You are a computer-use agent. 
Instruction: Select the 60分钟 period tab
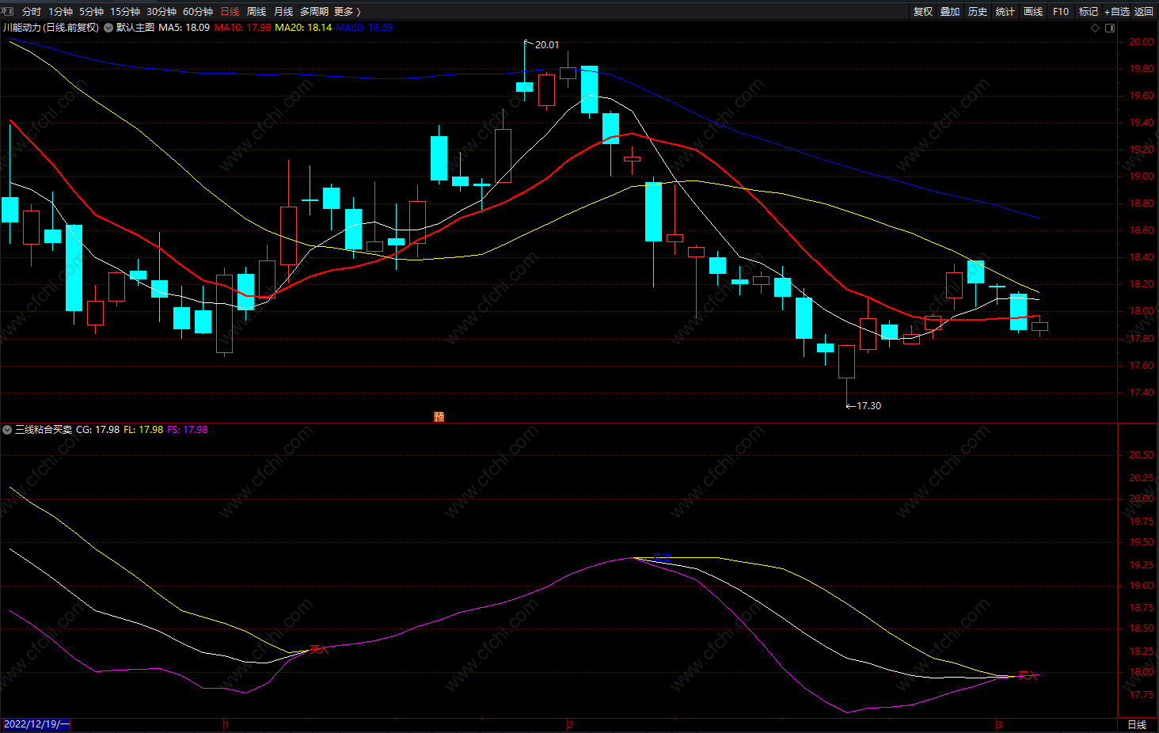[x=198, y=12]
